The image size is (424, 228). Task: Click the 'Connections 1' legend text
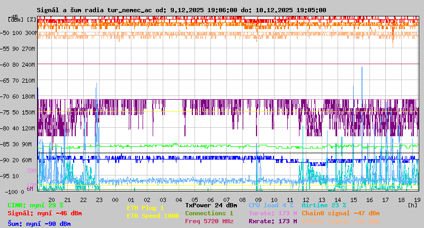coord(209,213)
